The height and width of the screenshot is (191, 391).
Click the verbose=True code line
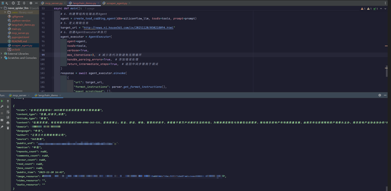[x=77, y=50]
